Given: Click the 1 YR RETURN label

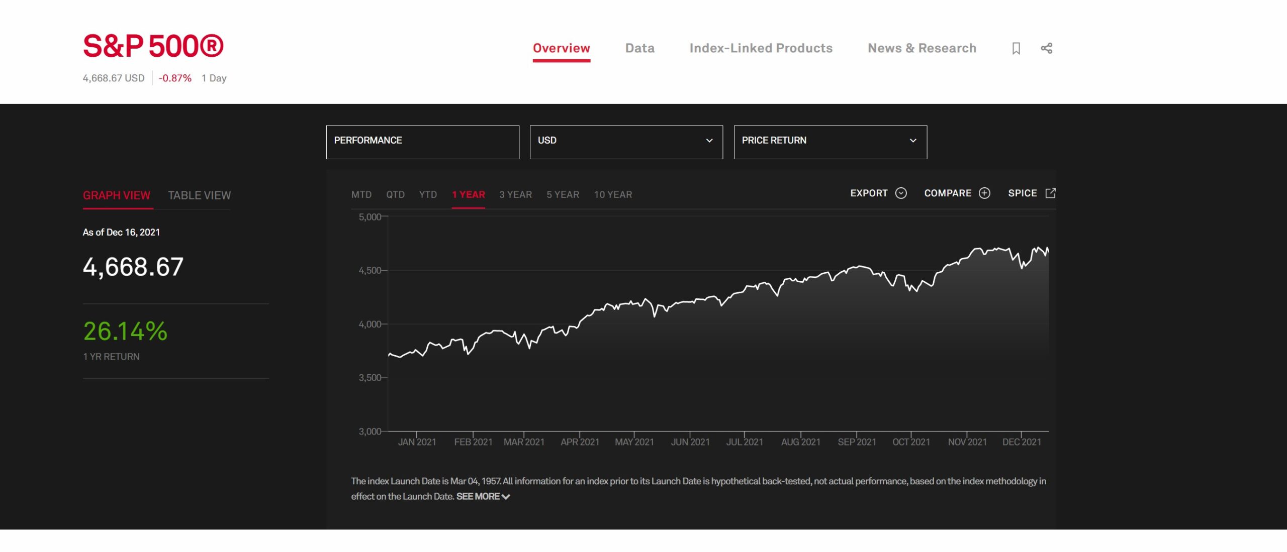Looking at the screenshot, I should (111, 357).
